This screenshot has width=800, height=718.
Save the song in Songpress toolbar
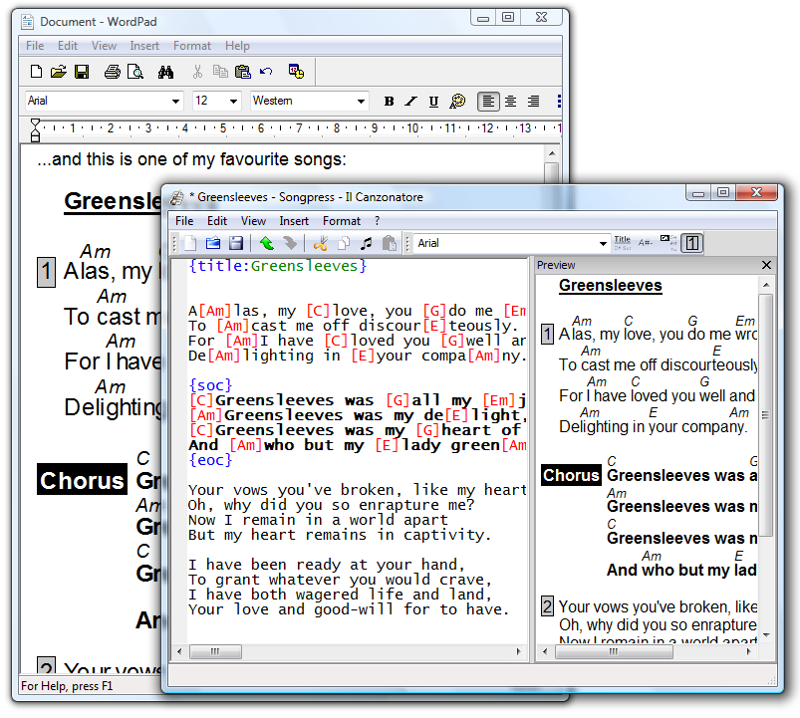(x=236, y=243)
